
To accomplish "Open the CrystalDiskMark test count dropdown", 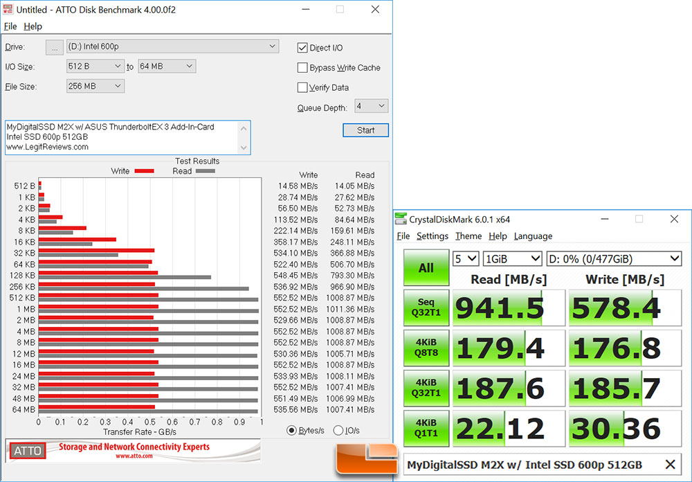I will pyautogui.click(x=466, y=259).
